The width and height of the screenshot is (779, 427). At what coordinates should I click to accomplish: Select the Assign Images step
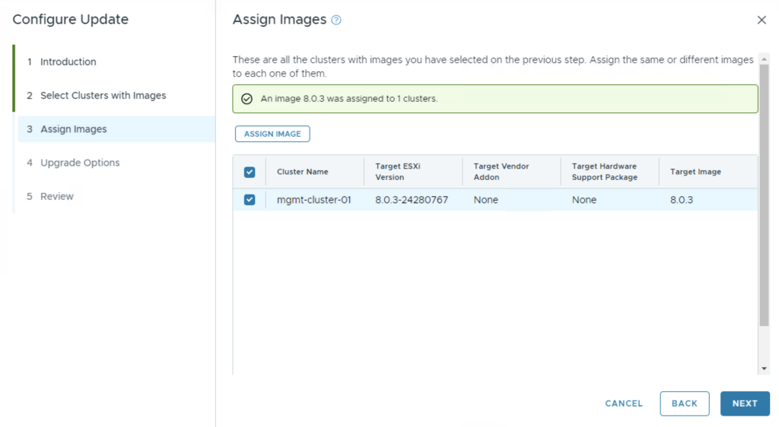coord(73,129)
